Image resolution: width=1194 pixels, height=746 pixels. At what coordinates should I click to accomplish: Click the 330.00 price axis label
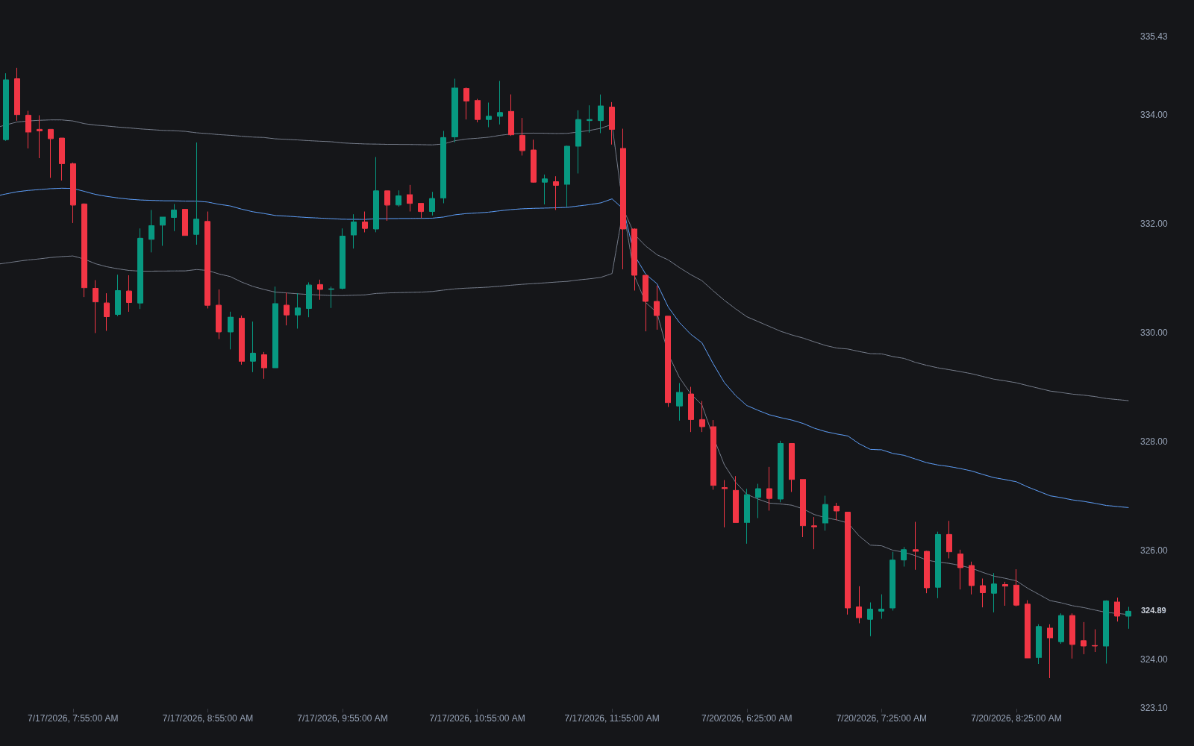[1154, 333]
